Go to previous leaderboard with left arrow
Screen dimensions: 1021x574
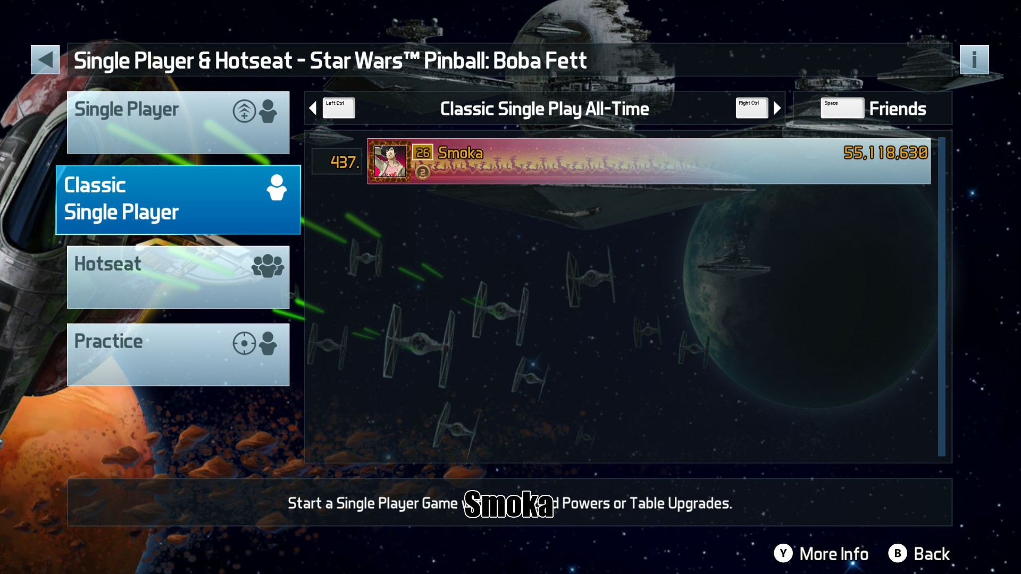[x=313, y=108]
